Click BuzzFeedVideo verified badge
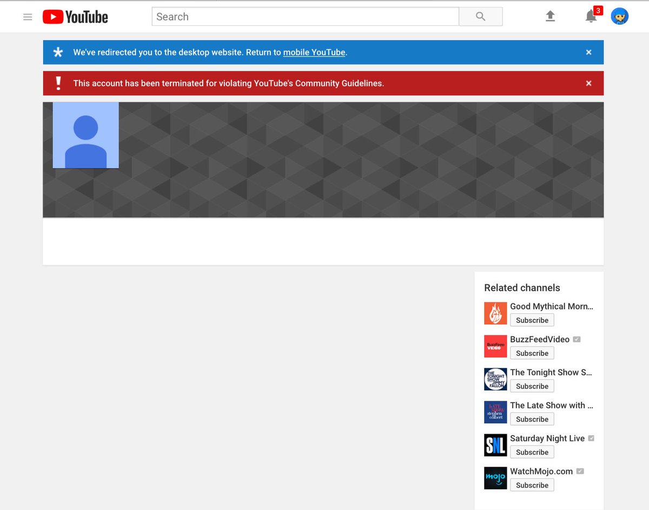Image resolution: width=649 pixels, height=510 pixels. click(577, 339)
